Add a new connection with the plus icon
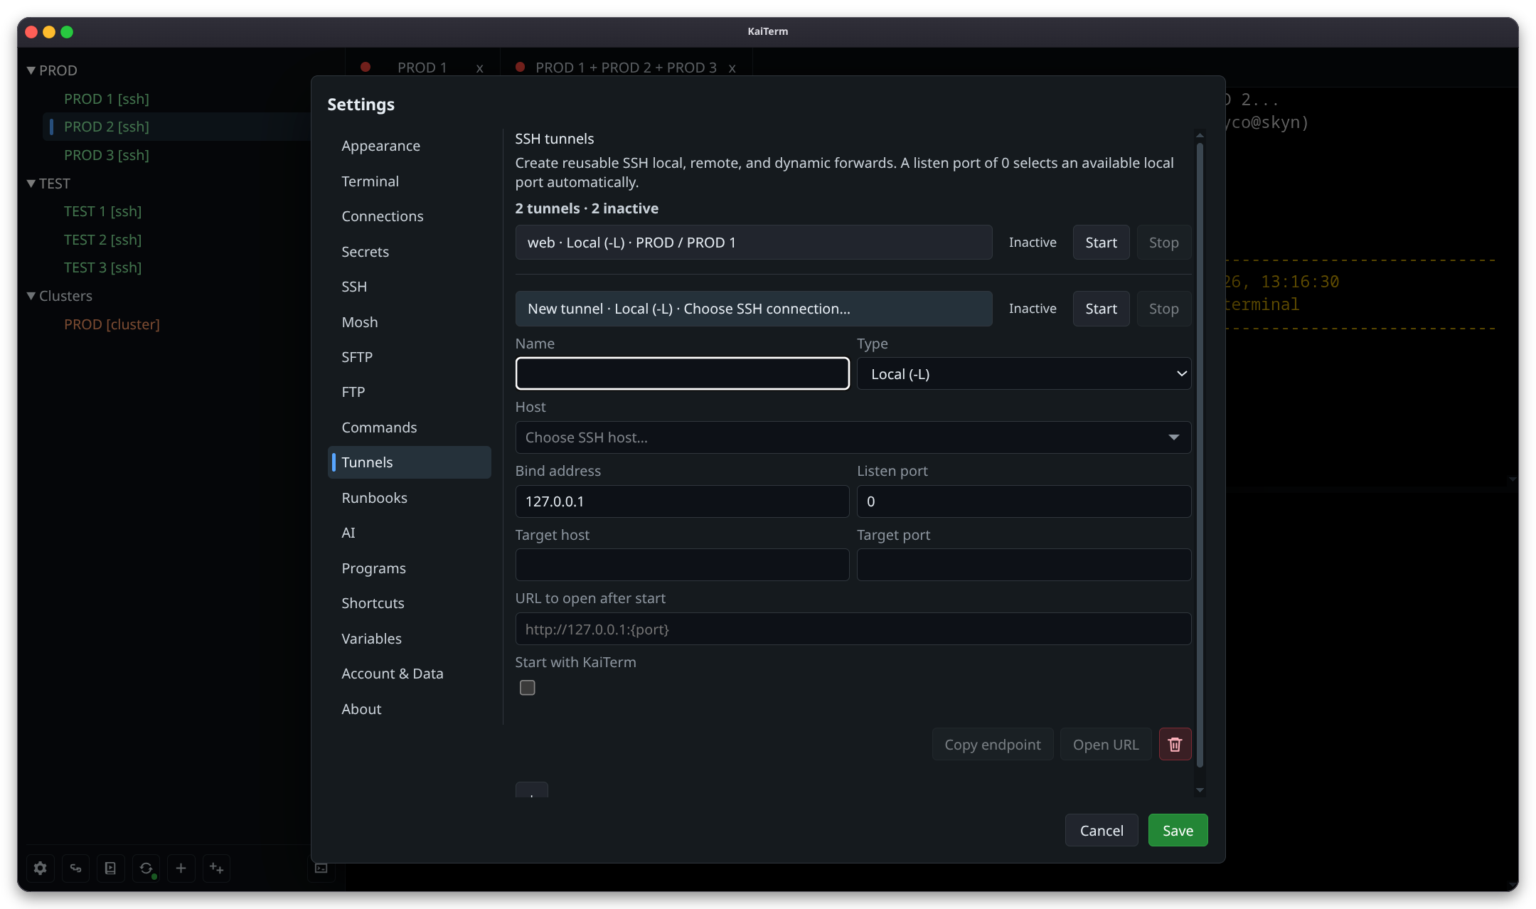Image resolution: width=1536 pixels, height=909 pixels. [x=181, y=868]
